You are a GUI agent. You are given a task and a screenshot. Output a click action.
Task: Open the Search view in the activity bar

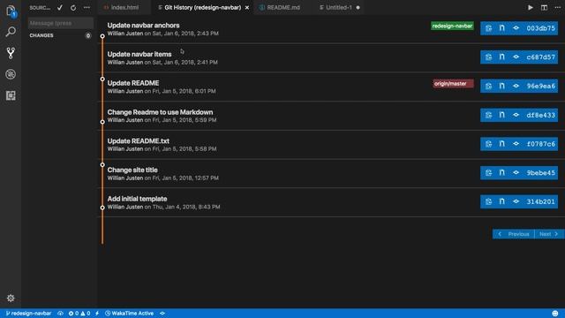pyautogui.click(x=11, y=32)
